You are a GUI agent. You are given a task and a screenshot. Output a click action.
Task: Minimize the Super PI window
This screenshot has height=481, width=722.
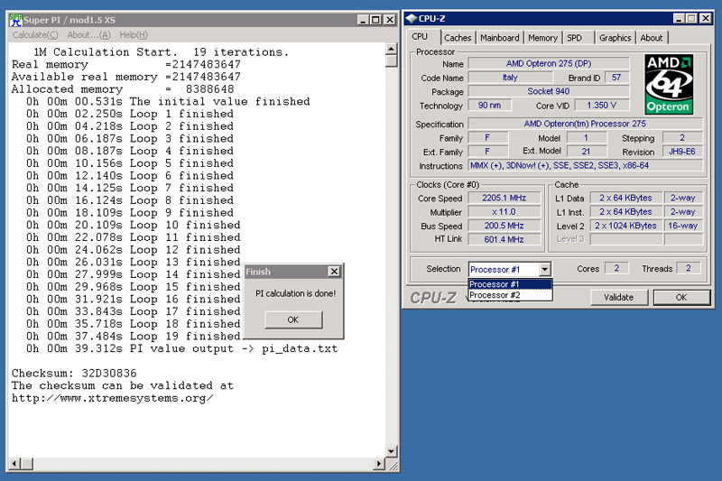(x=363, y=20)
